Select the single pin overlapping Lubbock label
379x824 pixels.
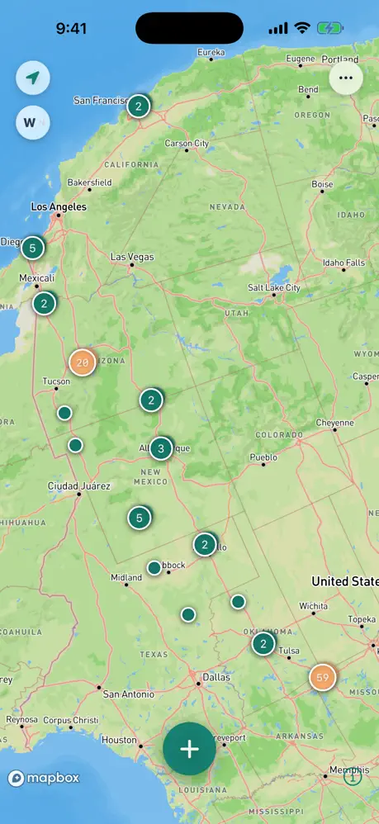154,567
